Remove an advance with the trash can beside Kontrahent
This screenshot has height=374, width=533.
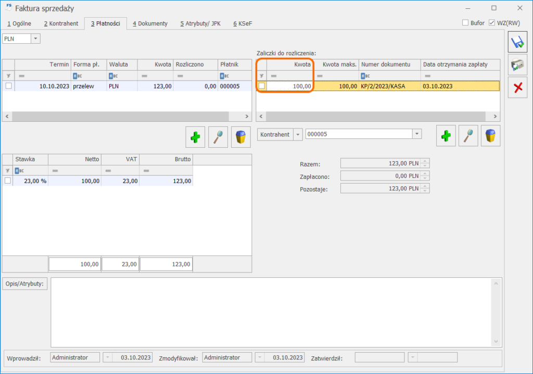(490, 136)
